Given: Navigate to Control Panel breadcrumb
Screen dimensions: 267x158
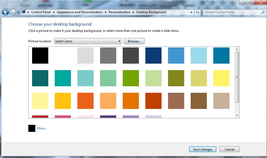Looking at the screenshot, I should click(41, 12).
